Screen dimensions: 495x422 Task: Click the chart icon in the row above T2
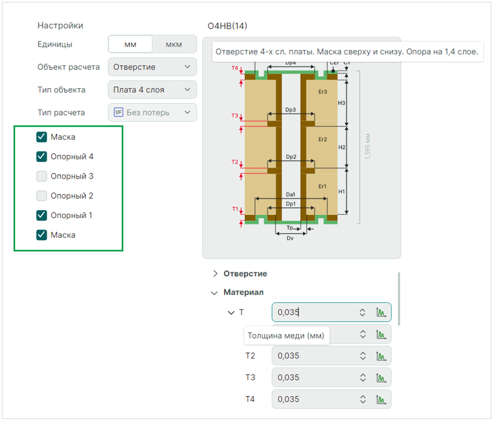point(381,334)
